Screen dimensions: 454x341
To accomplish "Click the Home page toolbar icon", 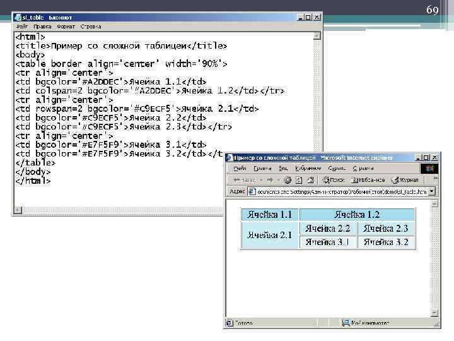I will 310,180.
